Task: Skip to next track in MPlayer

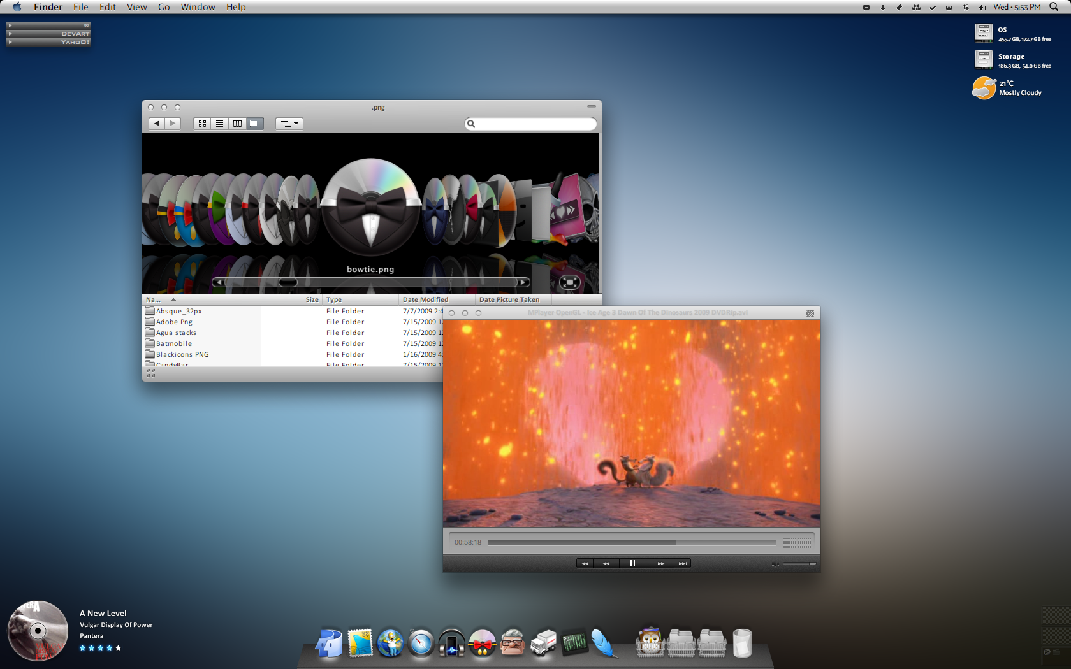Action: (x=683, y=563)
